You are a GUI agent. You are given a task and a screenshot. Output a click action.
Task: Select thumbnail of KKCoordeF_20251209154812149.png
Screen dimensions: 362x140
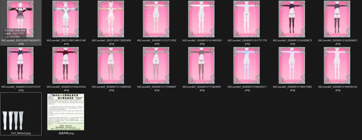tap(65, 19)
